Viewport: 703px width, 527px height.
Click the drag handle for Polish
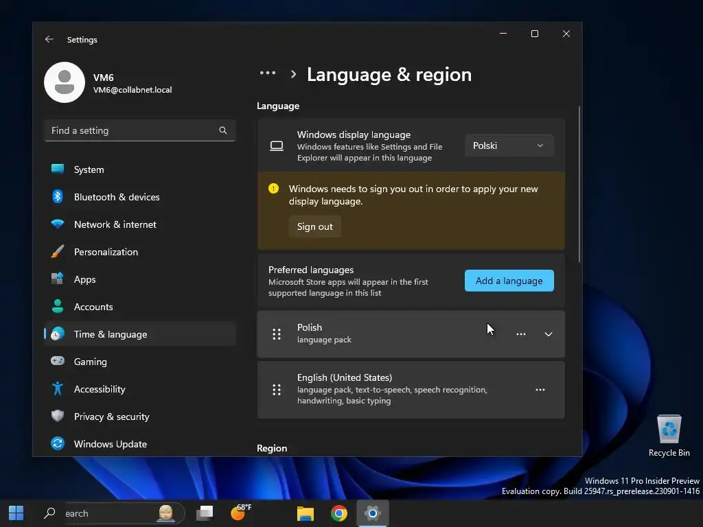click(x=277, y=334)
